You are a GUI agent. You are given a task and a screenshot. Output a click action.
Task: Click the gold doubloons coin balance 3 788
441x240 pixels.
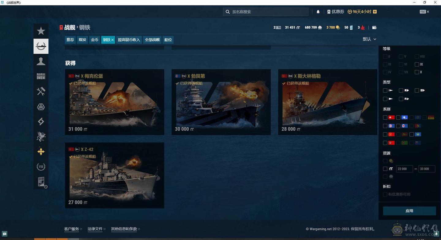pos(333,27)
